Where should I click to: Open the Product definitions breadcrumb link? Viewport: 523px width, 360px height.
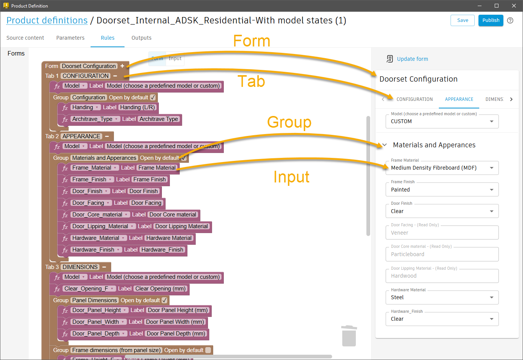point(47,20)
